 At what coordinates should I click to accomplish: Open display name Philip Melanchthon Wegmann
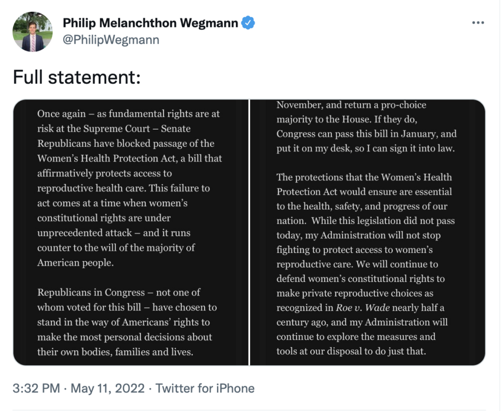tap(150, 23)
